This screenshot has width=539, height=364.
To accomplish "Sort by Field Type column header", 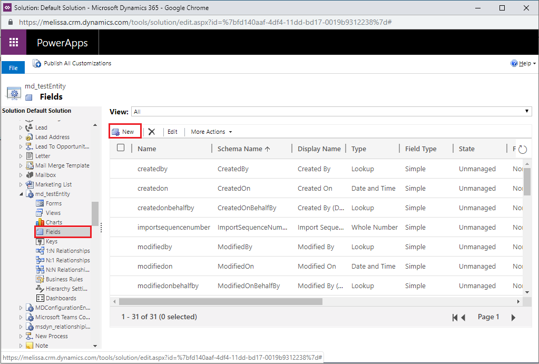I will (421, 149).
